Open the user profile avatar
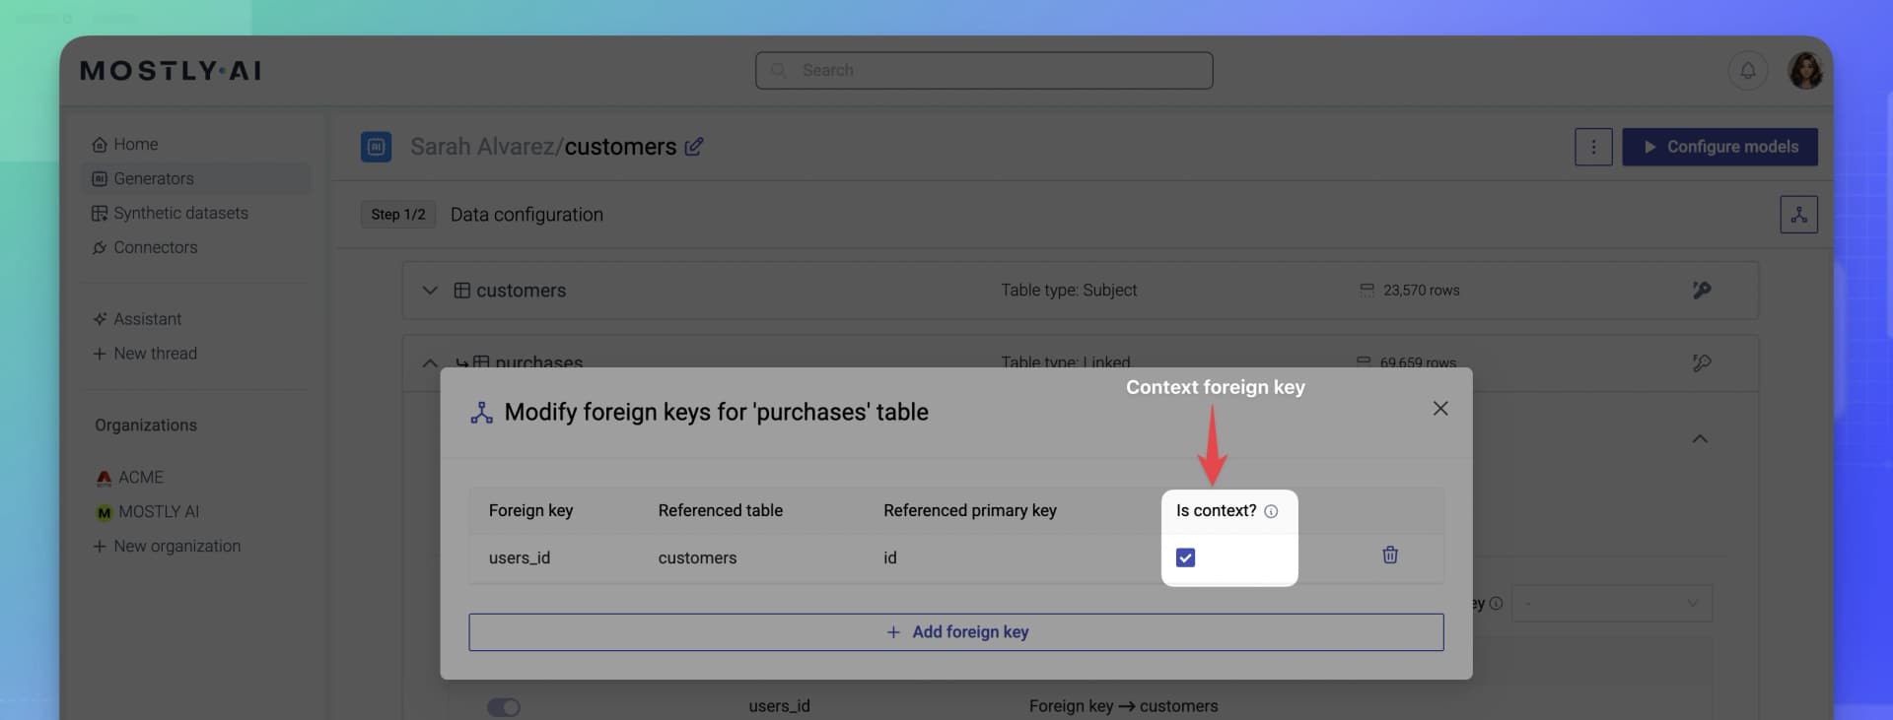This screenshot has width=1893, height=720. (1805, 71)
